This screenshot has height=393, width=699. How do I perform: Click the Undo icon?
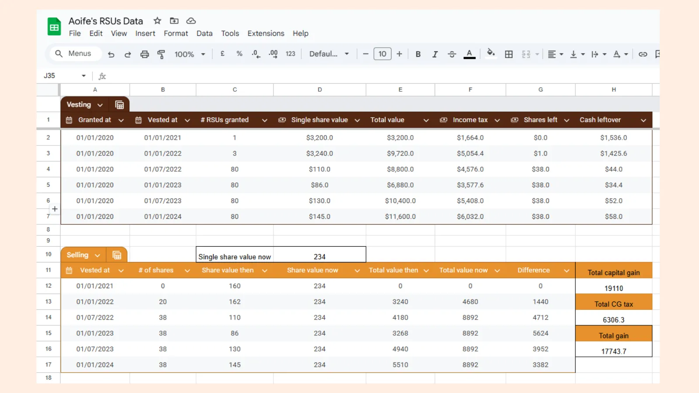[x=111, y=54]
